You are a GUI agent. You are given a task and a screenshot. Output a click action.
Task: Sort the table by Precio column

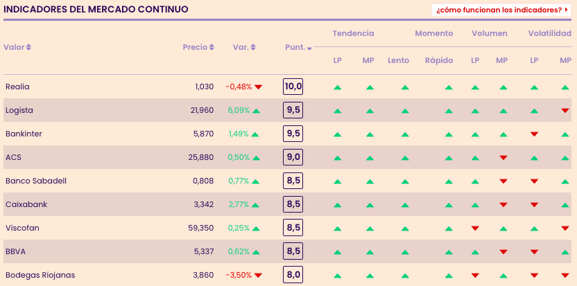pyautogui.click(x=198, y=47)
